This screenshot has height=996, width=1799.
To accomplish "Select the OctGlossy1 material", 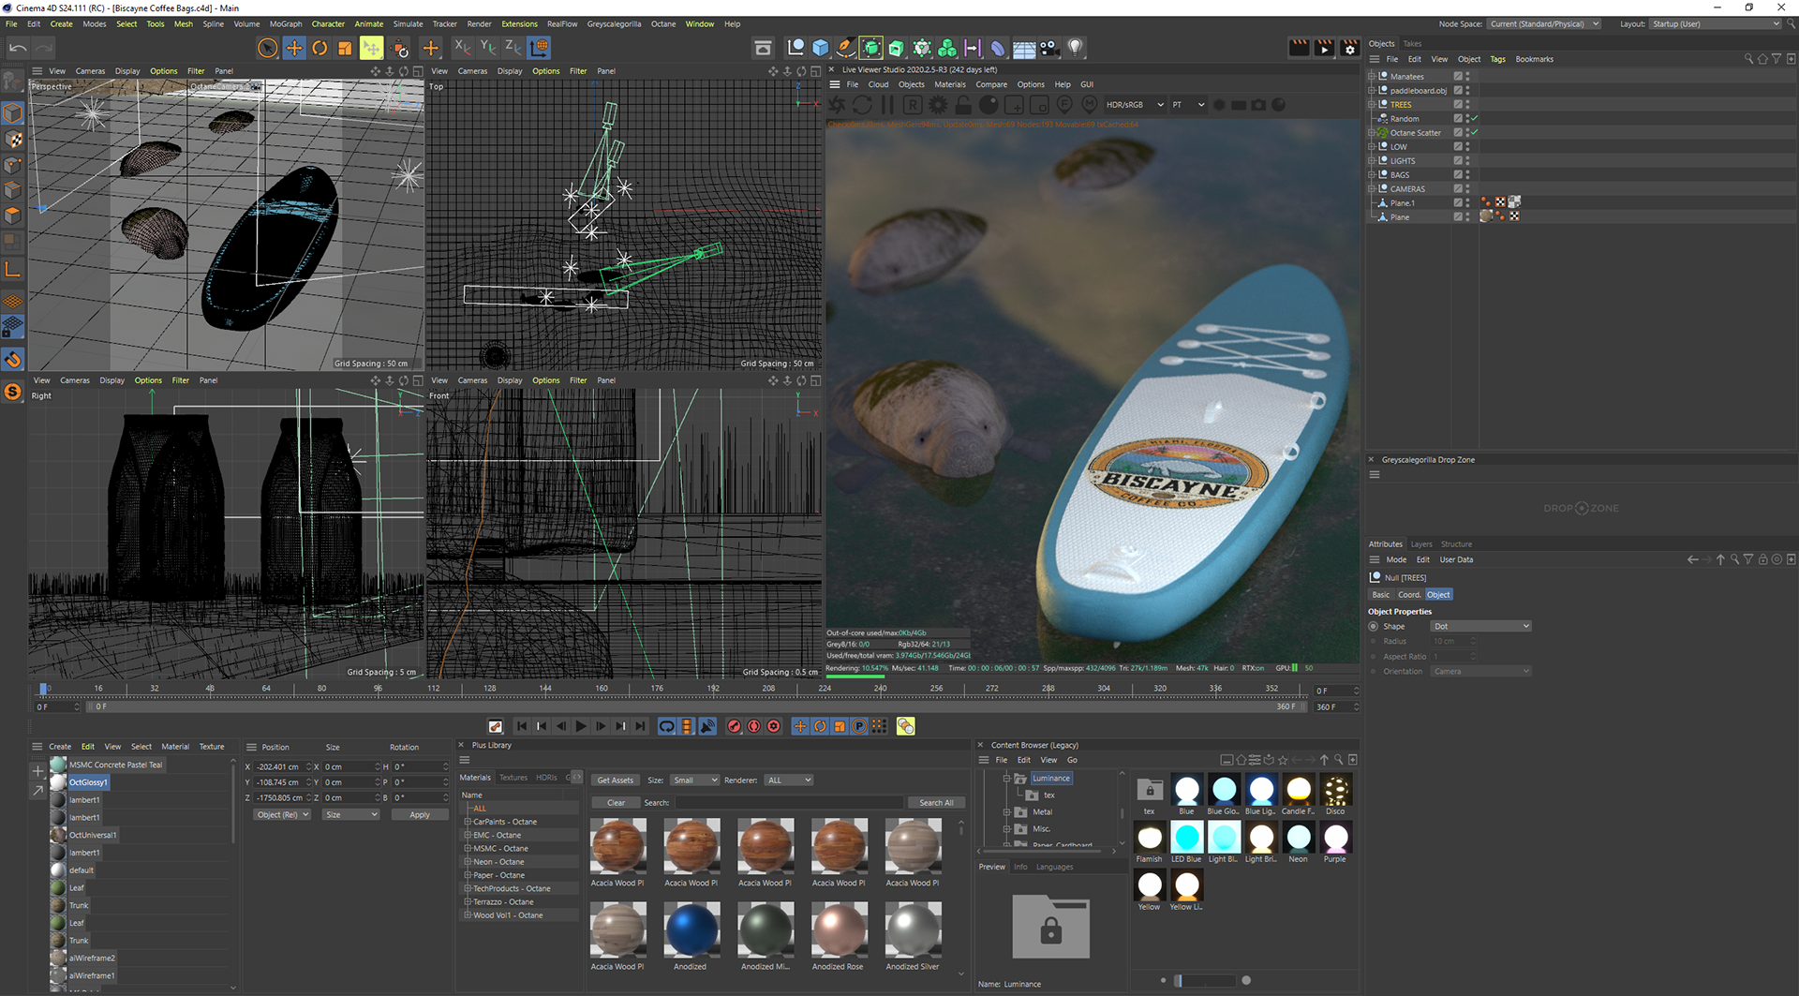I will (88, 782).
